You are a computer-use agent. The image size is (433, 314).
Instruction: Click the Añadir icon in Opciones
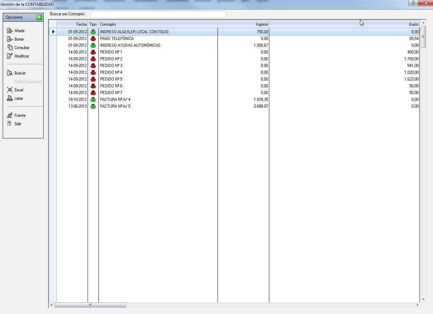tap(10, 31)
